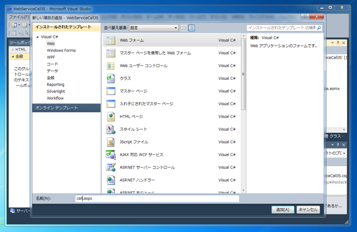The width and height of the screenshot is (357, 232).
Task: Select the 入れ子にされたマスター ページ icon
Action: [x=111, y=104]
